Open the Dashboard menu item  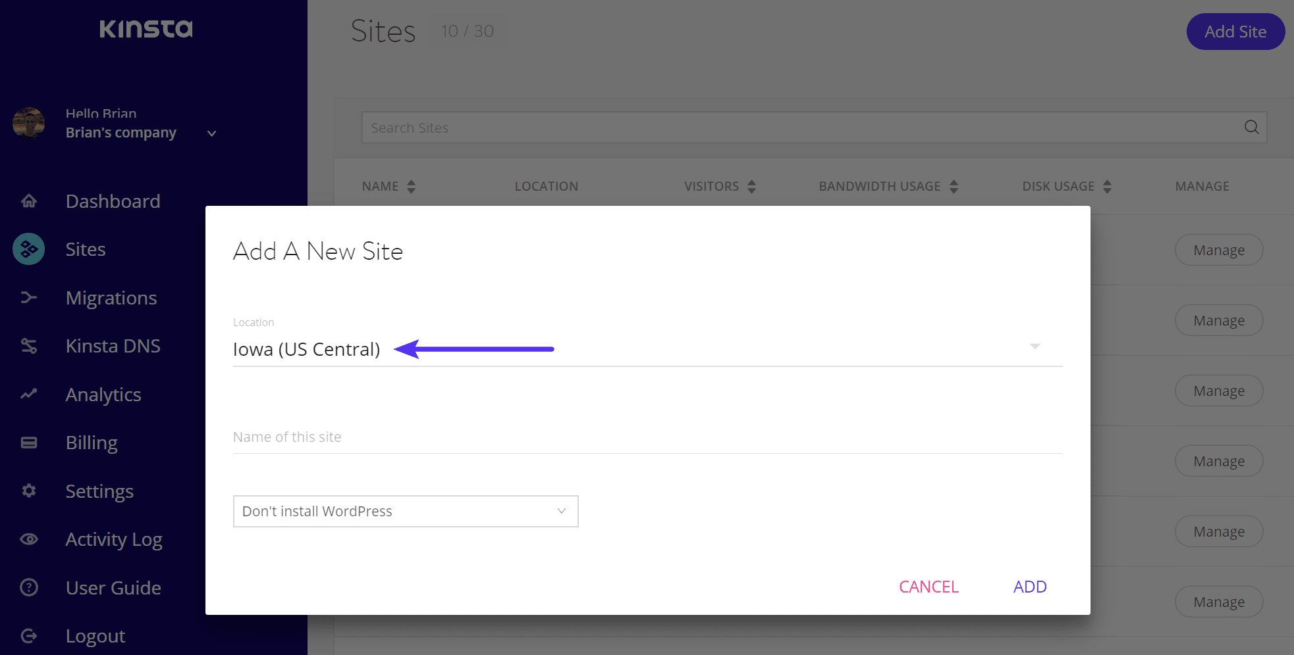pos(113,201)
